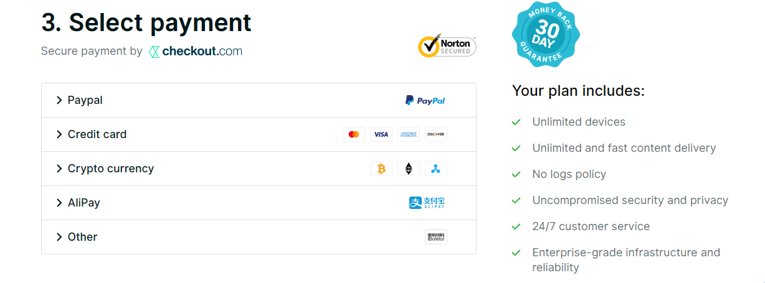Select the Credit card payment label
This screenshot has height=283, width=765.
point(97,134)
